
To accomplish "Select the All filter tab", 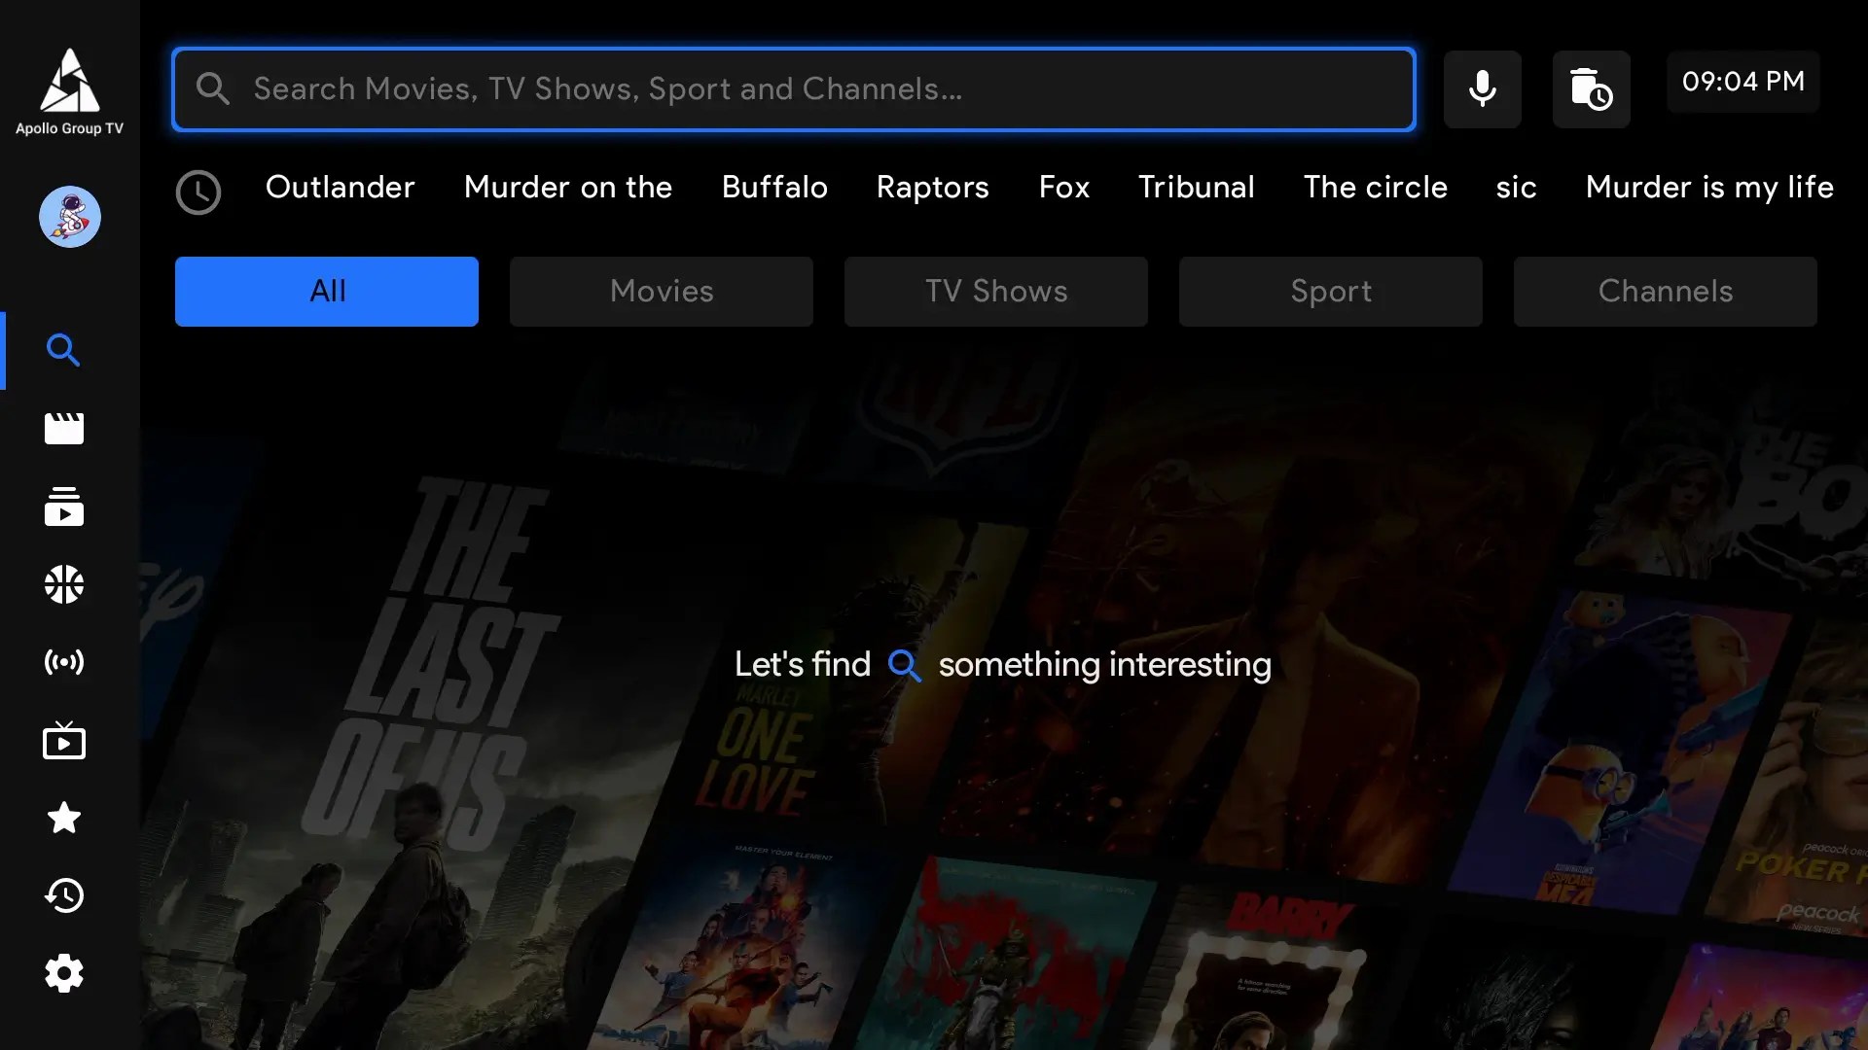I will [327, 292].
